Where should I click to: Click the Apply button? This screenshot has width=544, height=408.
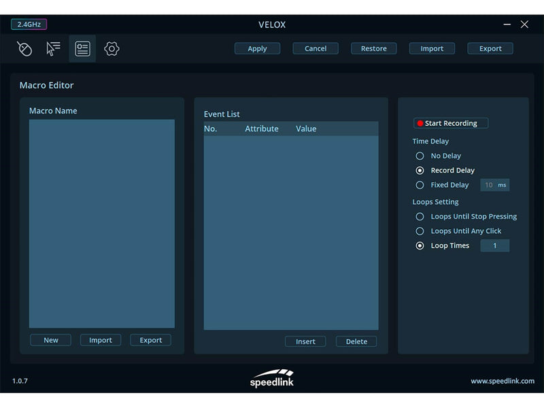(257, 48)
